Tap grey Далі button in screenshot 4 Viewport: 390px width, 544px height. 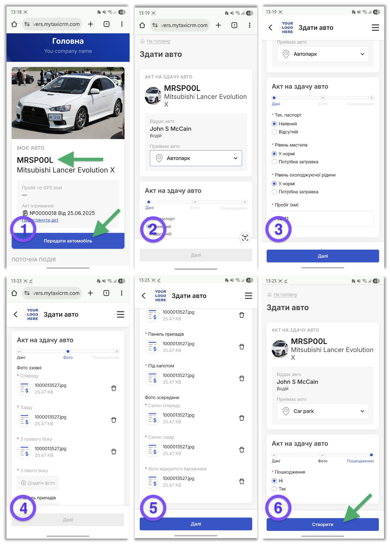pos(68,520)
